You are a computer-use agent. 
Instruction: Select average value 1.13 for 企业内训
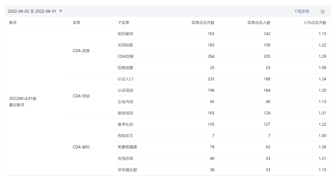click(323, 102)
